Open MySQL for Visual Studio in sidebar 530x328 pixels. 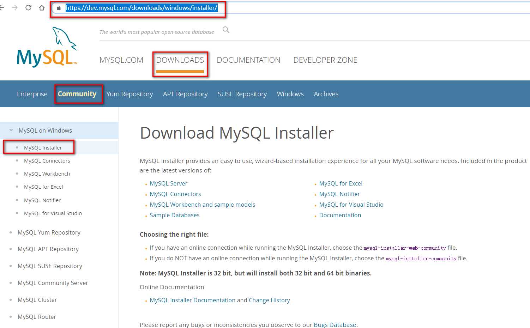click(53, 213)
